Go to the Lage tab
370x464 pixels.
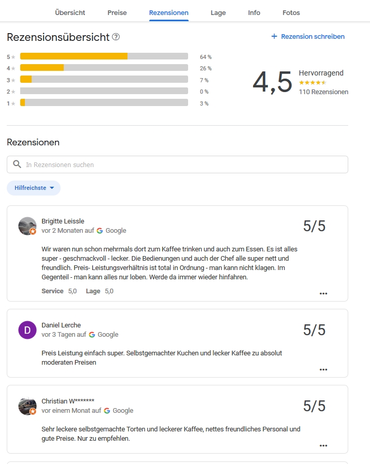pos(218,13)
